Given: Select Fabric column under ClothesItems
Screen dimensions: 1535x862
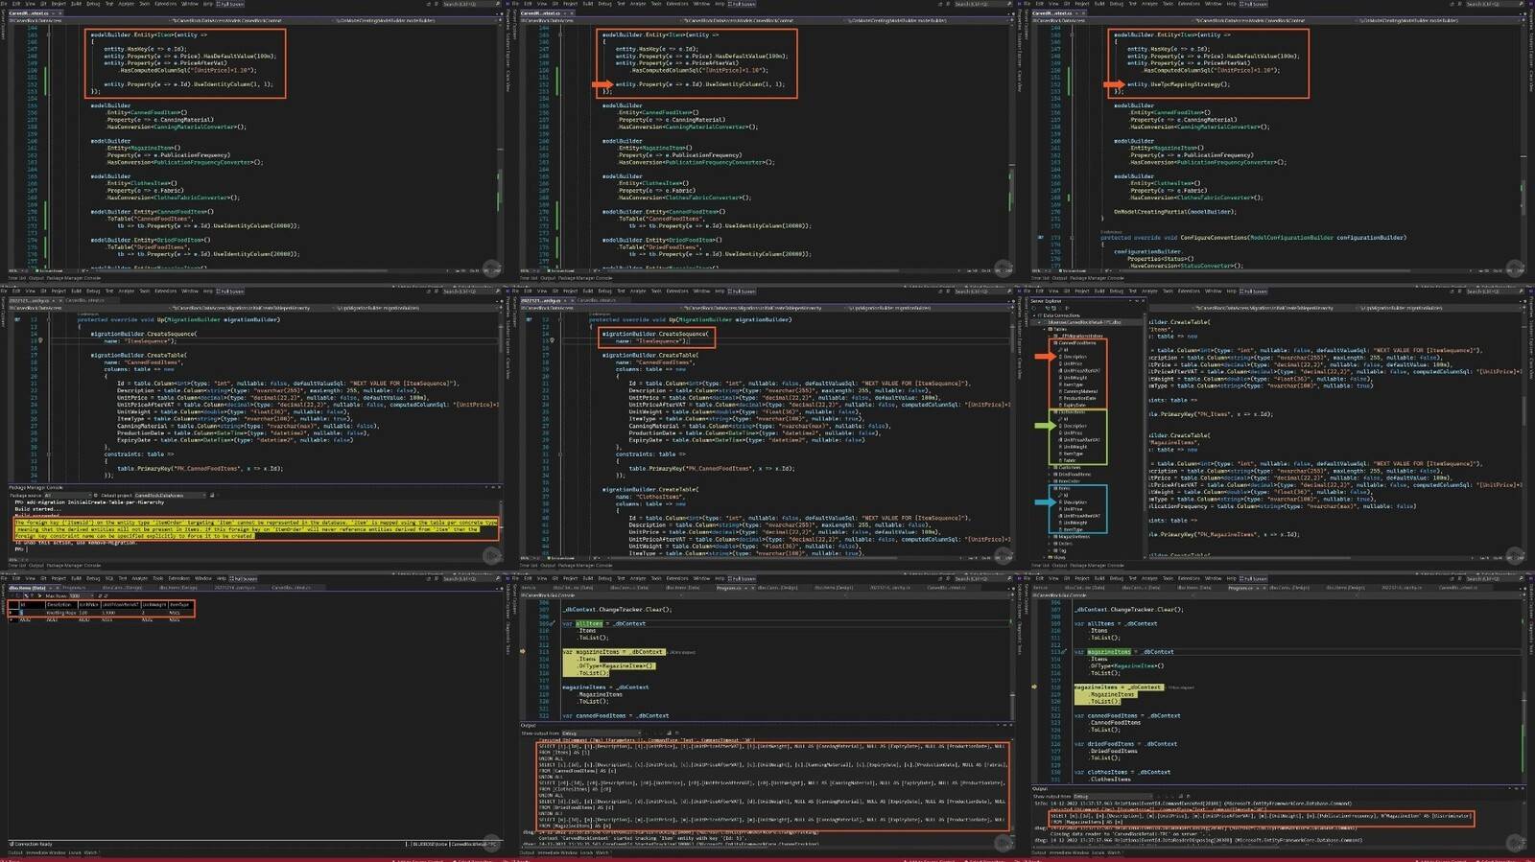Looking at the screenshot, I should tap(1069, 460).
